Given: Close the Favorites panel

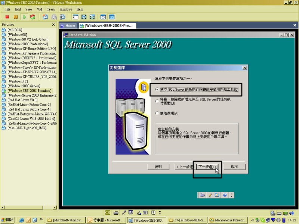Looking at the screenshot, I should tap(53, 25).
